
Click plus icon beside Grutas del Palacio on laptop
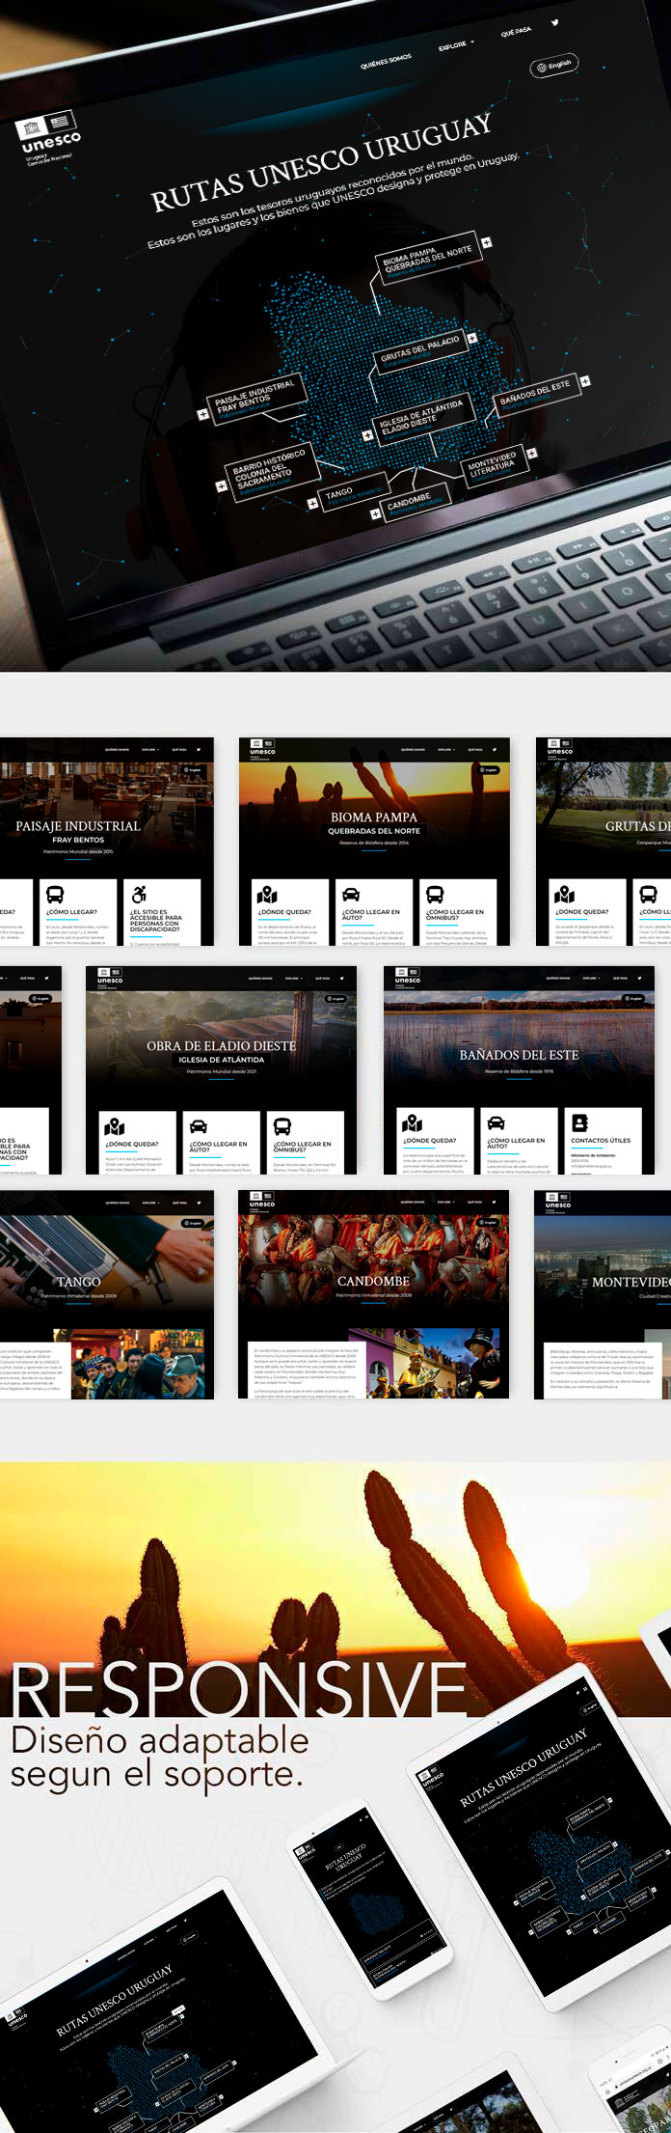pos(472,338)
